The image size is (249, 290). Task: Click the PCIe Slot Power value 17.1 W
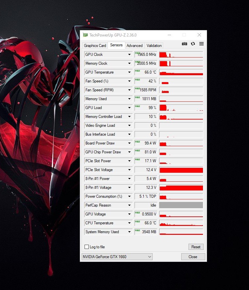146,161
